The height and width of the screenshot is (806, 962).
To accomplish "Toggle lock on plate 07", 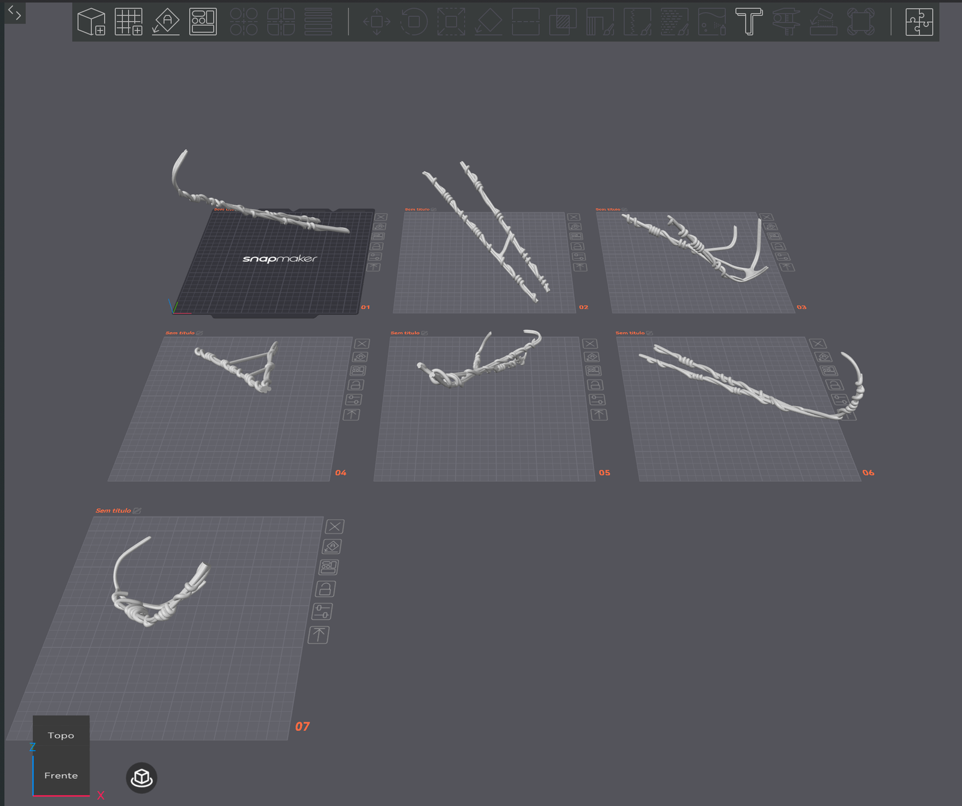I will [325, 589].
